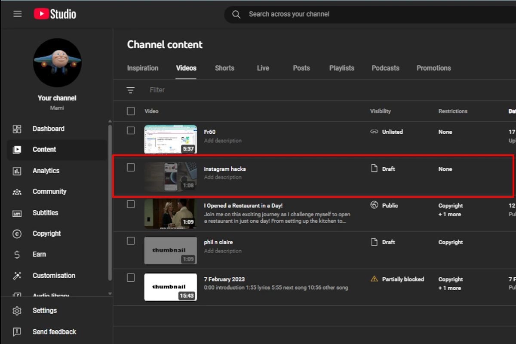Click Add description under phil n claire
The width and height of the screenshot is (516, 344).
tap(223, 251)
